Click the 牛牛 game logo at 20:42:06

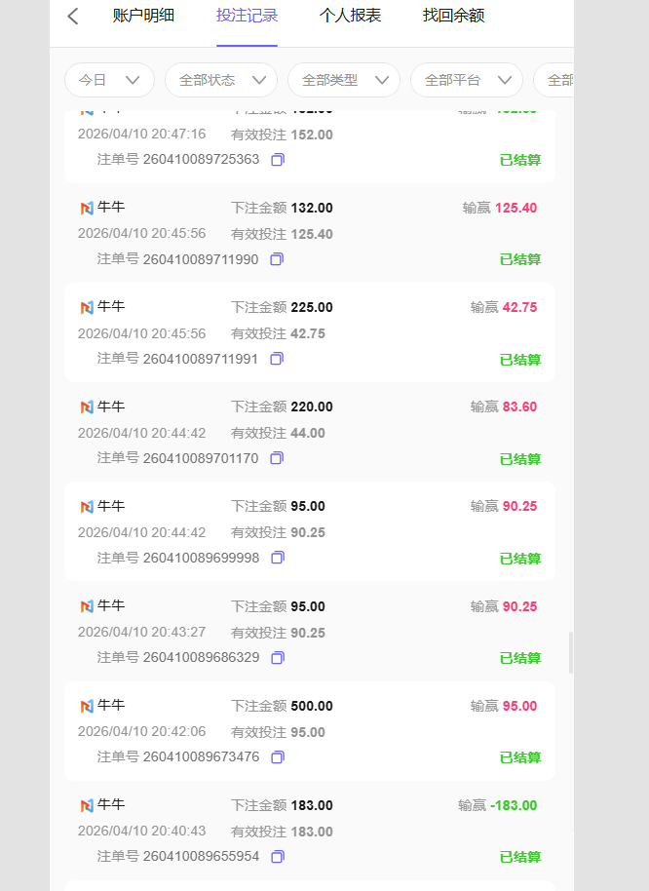87,706
